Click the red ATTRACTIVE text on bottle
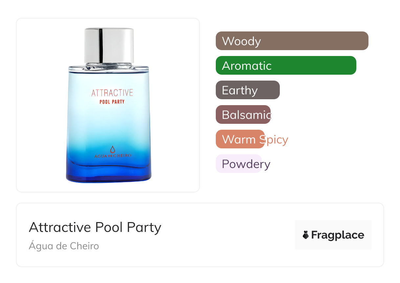 112,93
